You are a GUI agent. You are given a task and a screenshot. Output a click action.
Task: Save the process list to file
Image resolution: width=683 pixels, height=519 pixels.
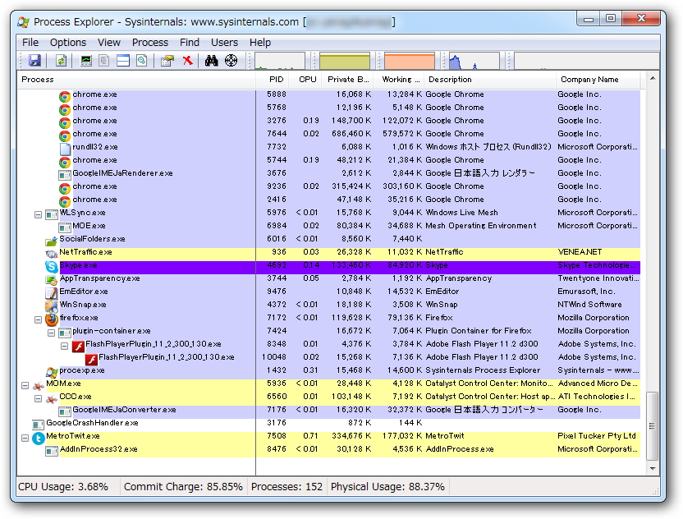click(34, 60)
